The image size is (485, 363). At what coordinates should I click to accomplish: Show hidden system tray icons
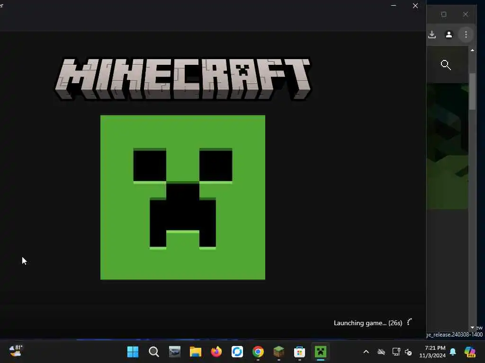click(x=366, y=352)
